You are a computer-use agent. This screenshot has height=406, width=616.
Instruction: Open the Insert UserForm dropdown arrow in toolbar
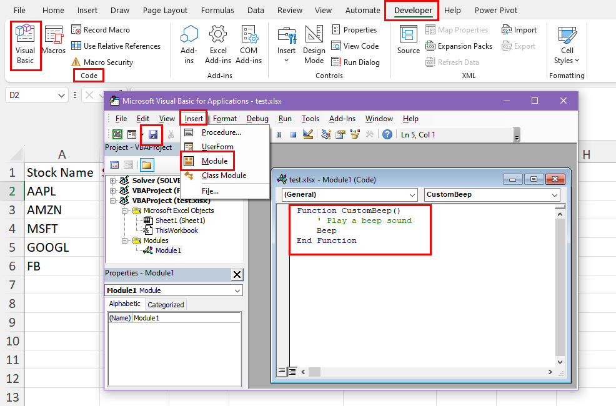pos(142,135)
